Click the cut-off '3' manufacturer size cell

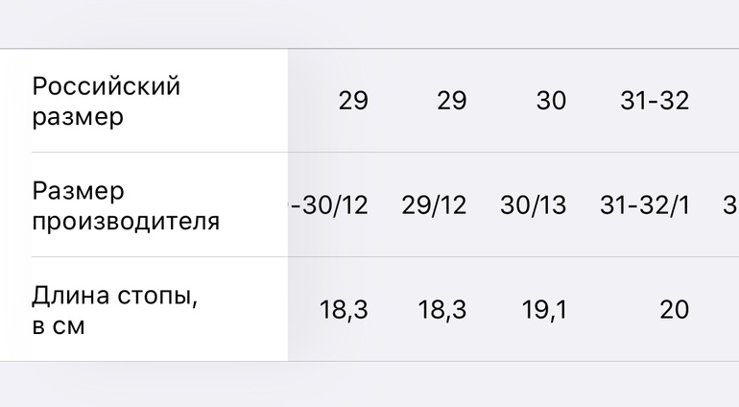click(x=730, y=205)
